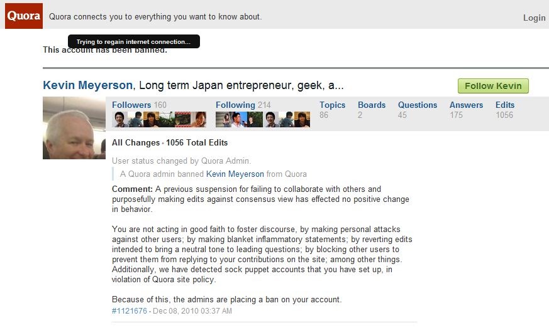Click the 'Trying to regain internet connection' notification
549x328 pixels.
(x=133, y=41)
